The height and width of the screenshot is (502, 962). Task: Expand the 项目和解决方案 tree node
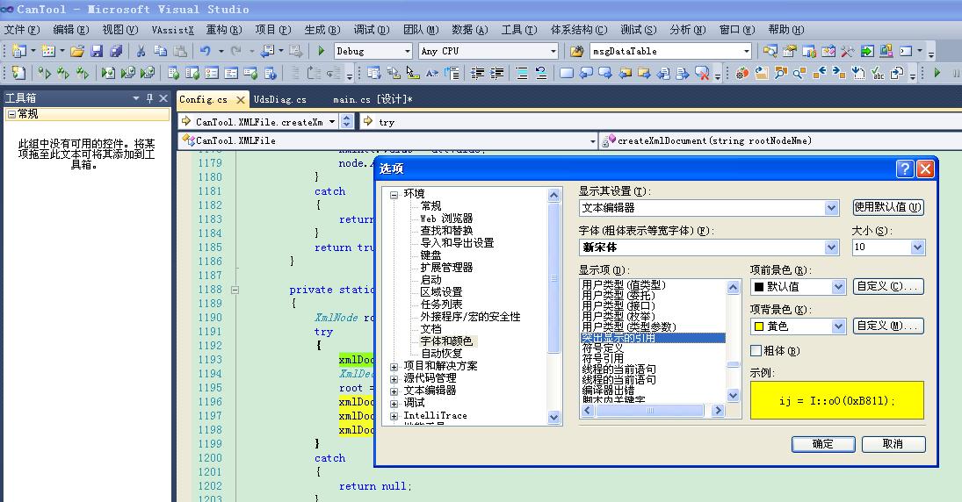[394, 367]
